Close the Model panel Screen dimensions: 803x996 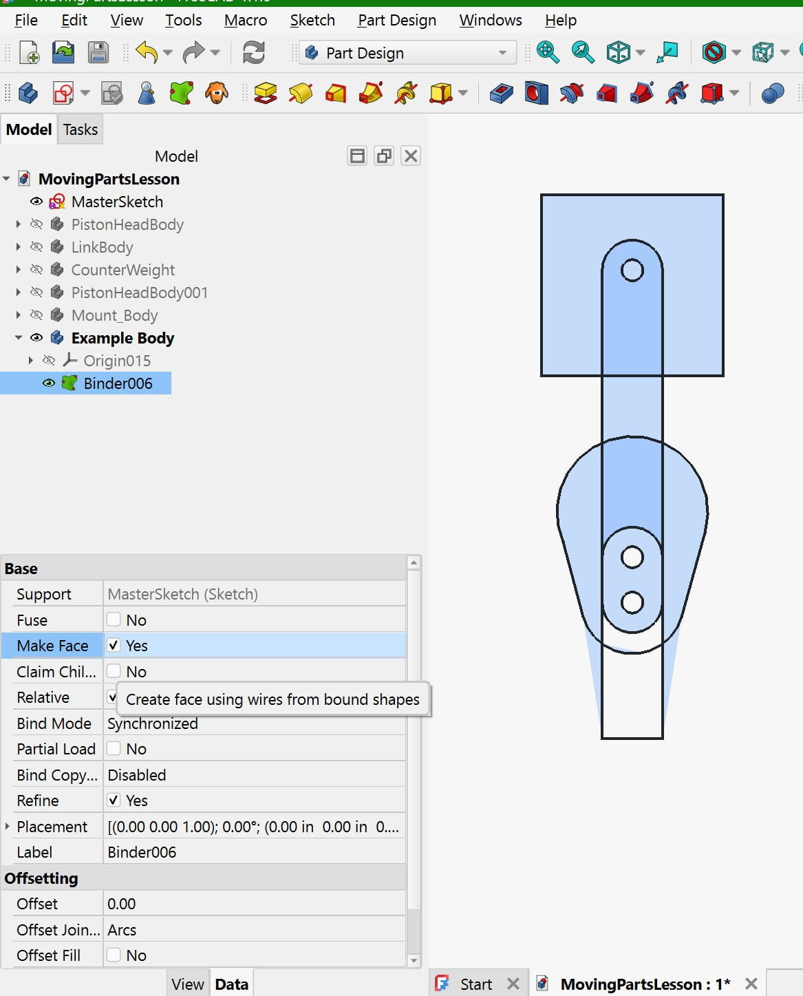(411, 156)
